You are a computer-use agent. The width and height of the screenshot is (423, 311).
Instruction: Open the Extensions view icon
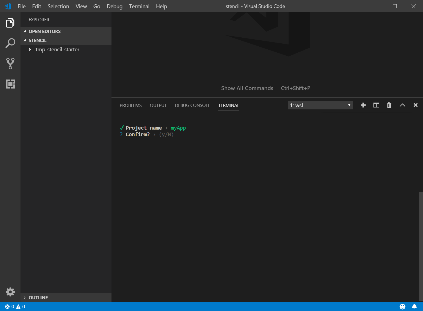point(10,84)
